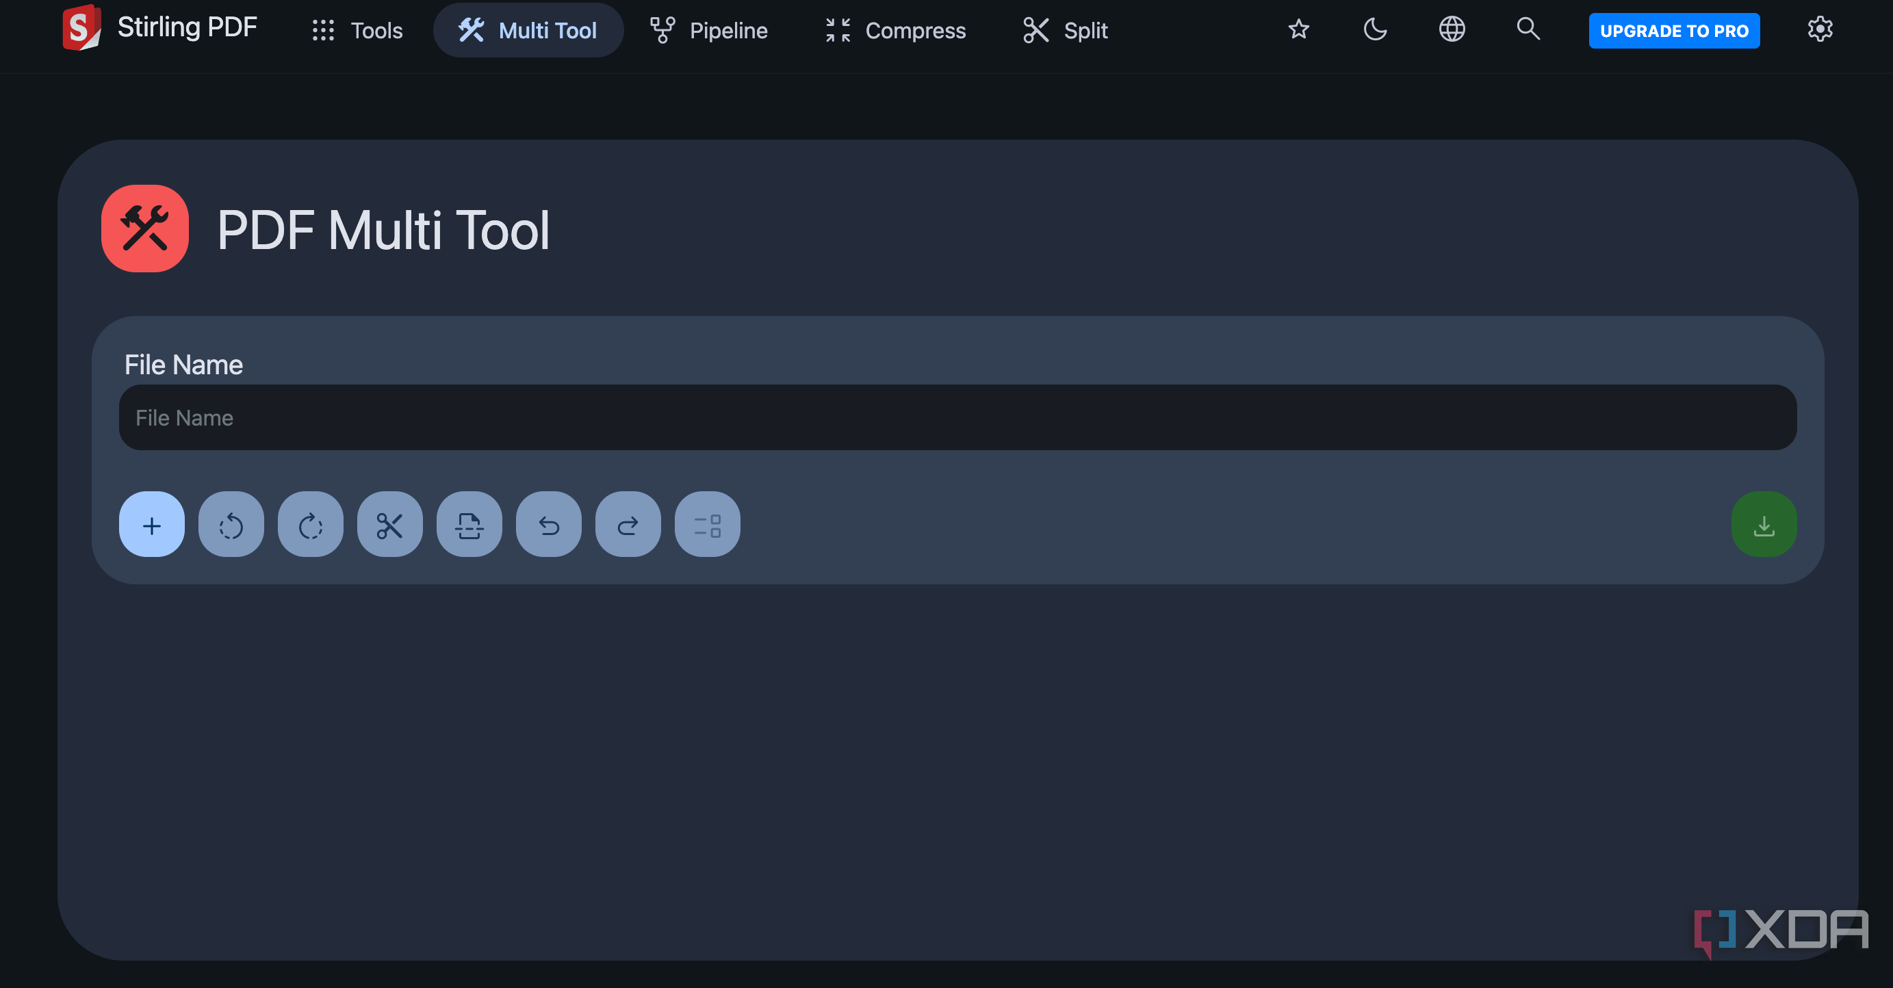The width and height of the screenshot is (1893, 988).
Task: Toggle dark mode with moon icon
Action: (x=1375, y=29)
